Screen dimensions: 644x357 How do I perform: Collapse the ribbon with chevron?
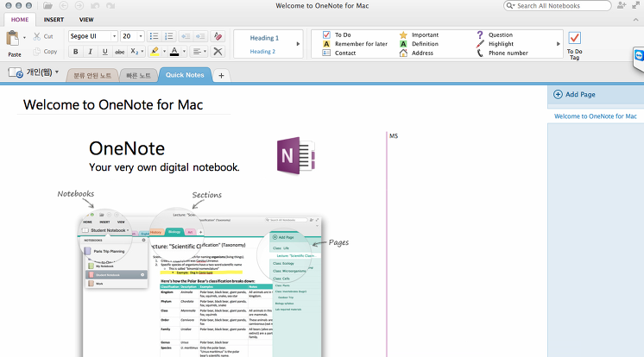(x=635, y=19)
